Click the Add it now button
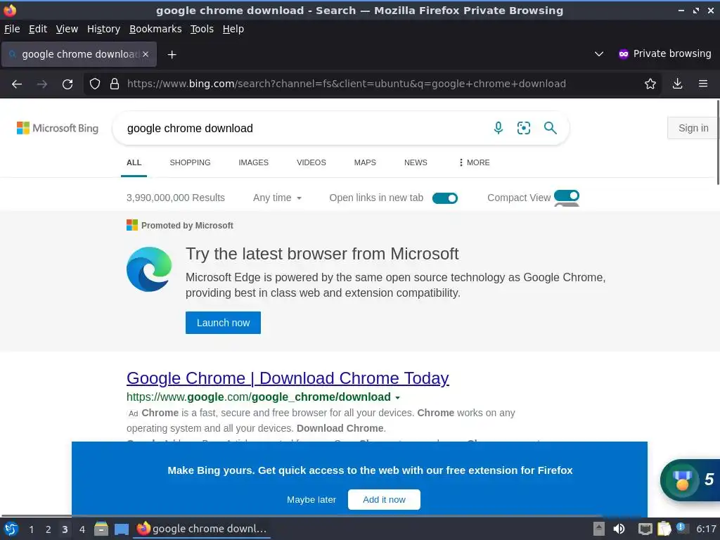Viewport: 720px width, 540px height. point(385,500)
